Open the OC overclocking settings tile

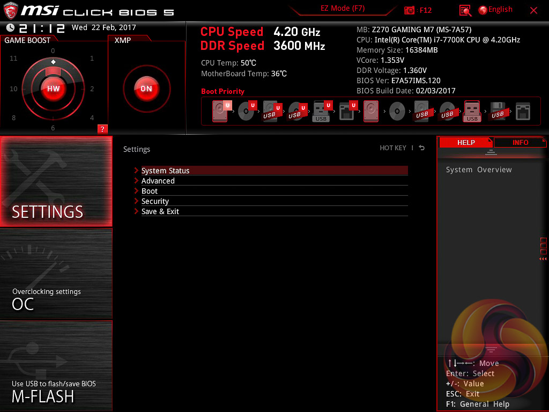pos(56,274)
